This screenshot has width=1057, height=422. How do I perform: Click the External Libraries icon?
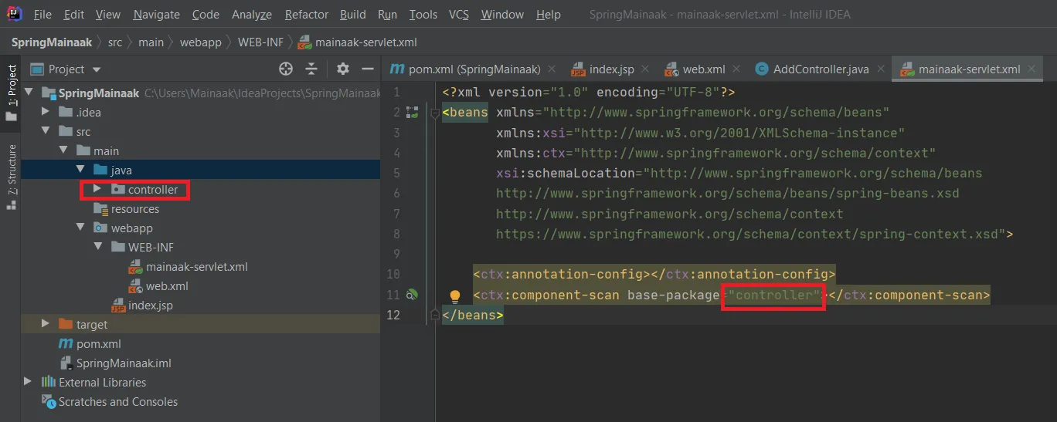click(48, 382)
